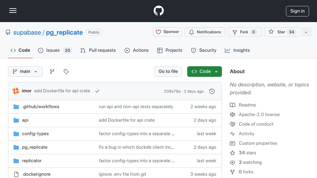The image size is (317, 178).
Task: Open the pg_replicate folder in the file list
Action: [35, 147]
